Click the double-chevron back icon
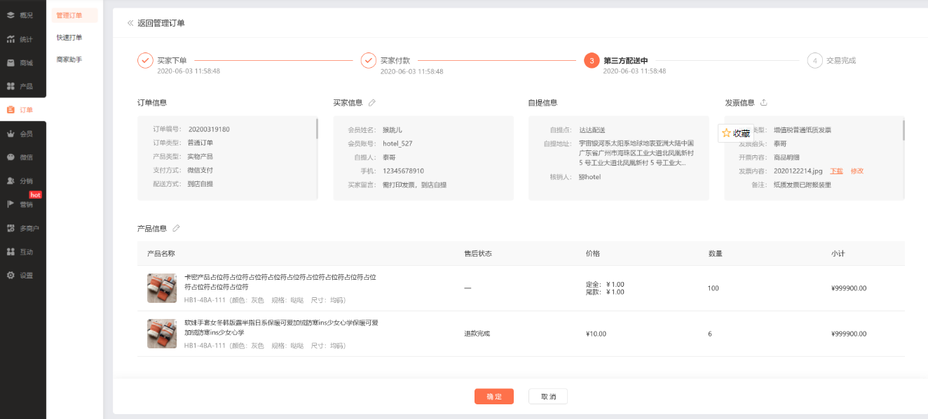Screen dimensions: 928x419 [130, 23]
